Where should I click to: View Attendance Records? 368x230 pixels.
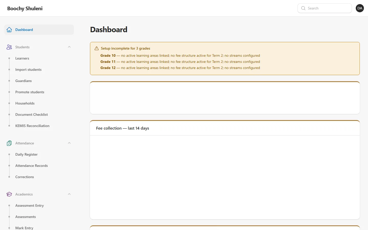click(x=31, y=166)
